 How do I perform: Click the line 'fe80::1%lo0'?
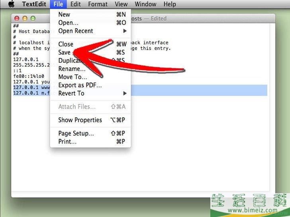click(x=29, y=76)
